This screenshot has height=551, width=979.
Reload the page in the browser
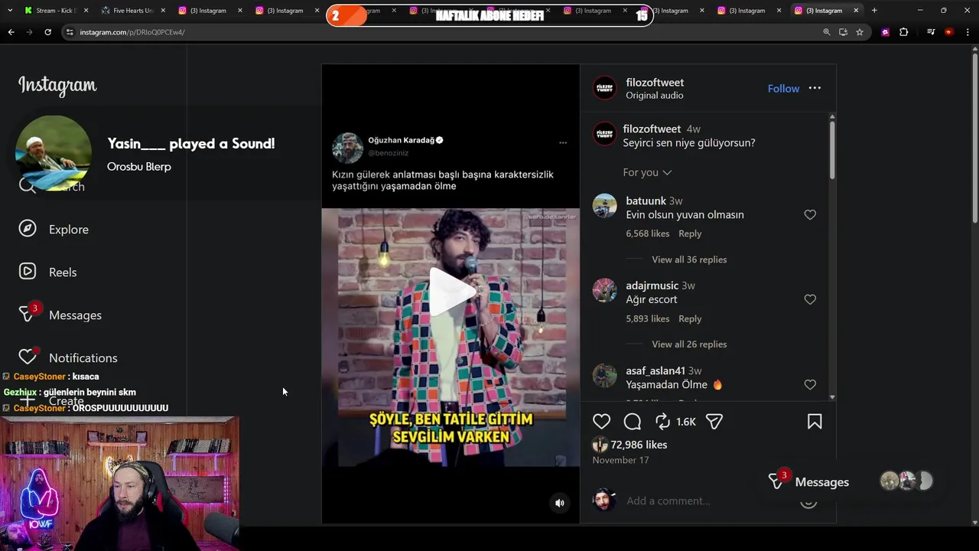pyautogui.click(x=47, y=32)
